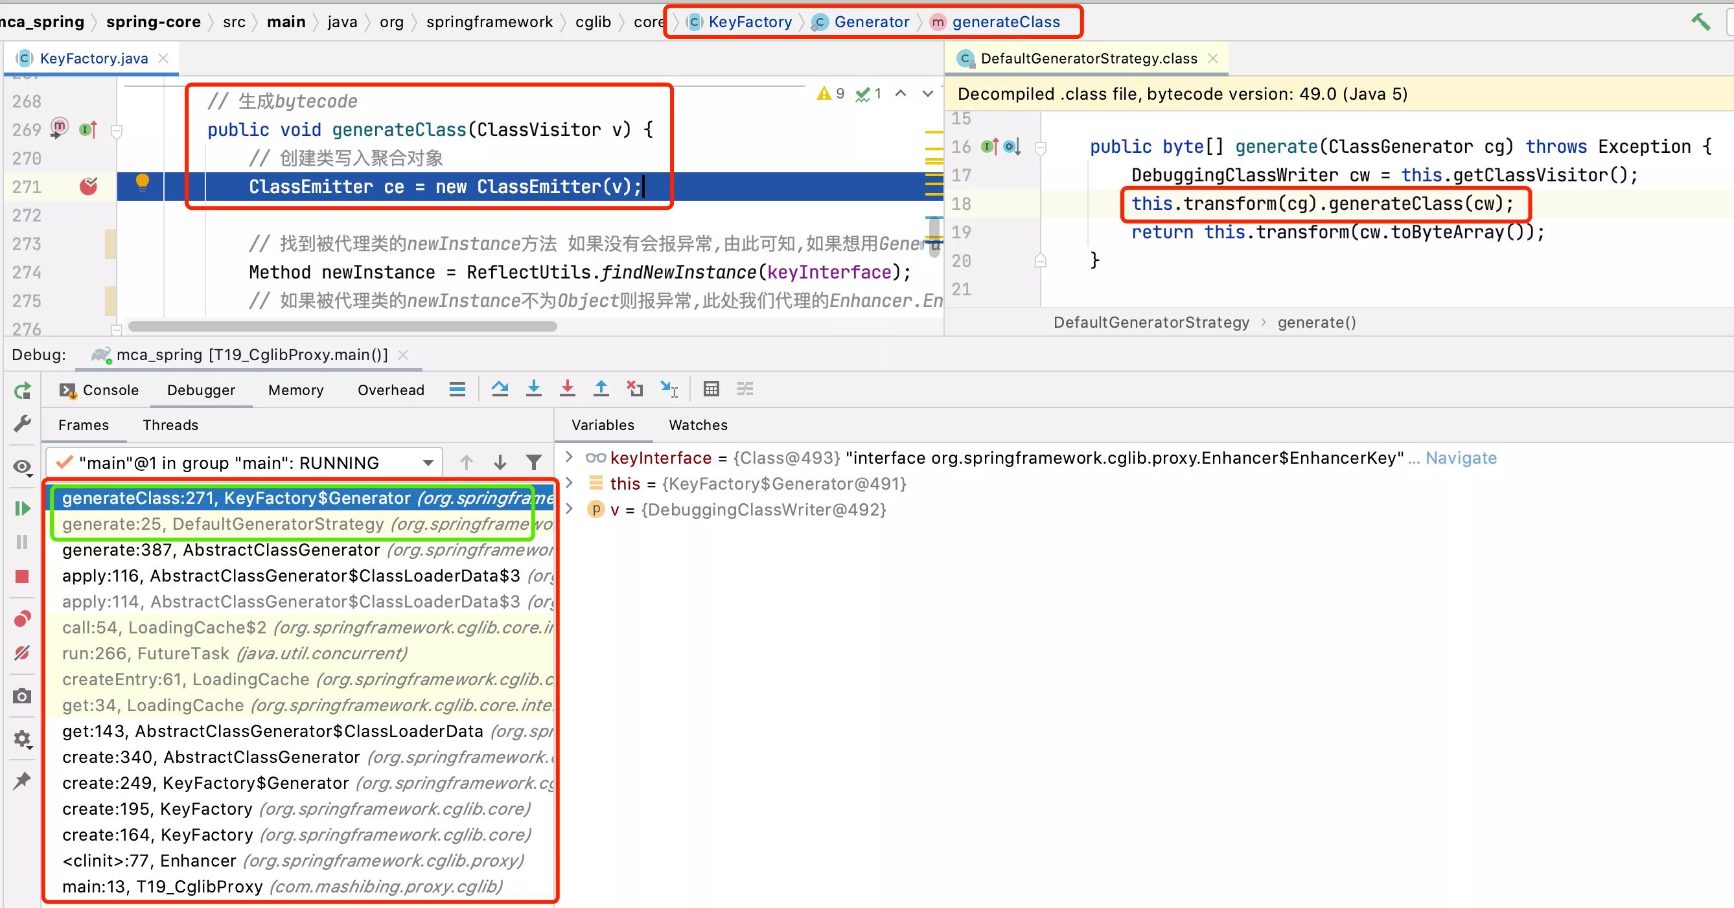Click the eye watches view icon in sidebar
The height and width of the screenshot is (908, 1734).
pyautogui.click(x=22, y=467)
